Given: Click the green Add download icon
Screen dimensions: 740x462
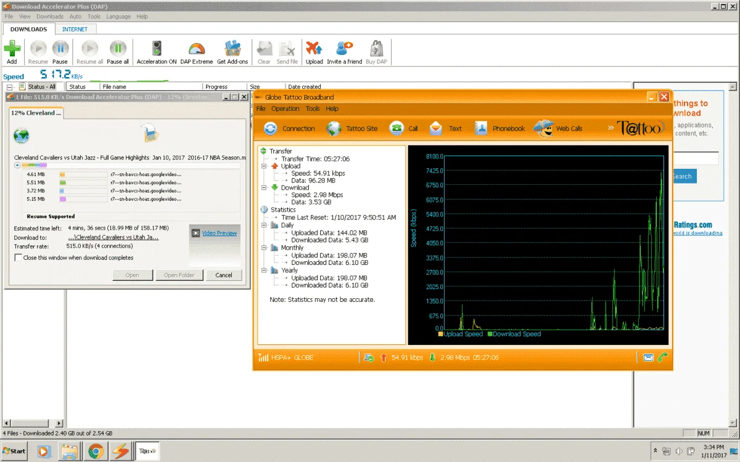Looking at the screenshot, I should 12,49.
